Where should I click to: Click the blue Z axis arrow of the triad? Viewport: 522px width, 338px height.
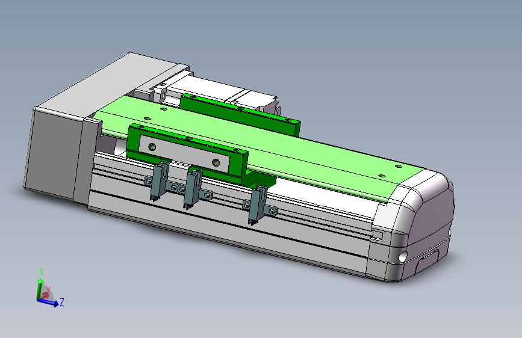[x=49, y=302]
